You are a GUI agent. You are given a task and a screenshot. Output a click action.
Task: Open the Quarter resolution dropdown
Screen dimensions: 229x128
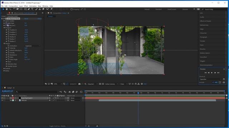click(93, 84)
